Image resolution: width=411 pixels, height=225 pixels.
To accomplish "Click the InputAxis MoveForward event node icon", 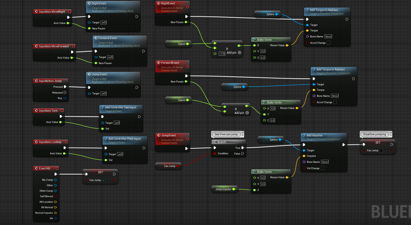I will point(36,46).
